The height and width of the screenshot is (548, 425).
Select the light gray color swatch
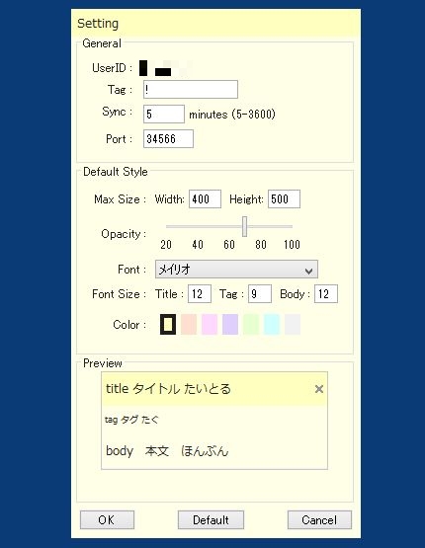[293, 324]
